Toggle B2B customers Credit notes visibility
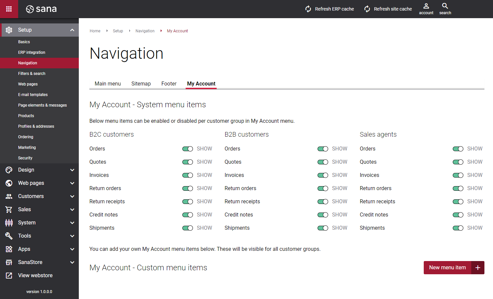The width and height of the screenshot is (493, 299). coord(323,215)
